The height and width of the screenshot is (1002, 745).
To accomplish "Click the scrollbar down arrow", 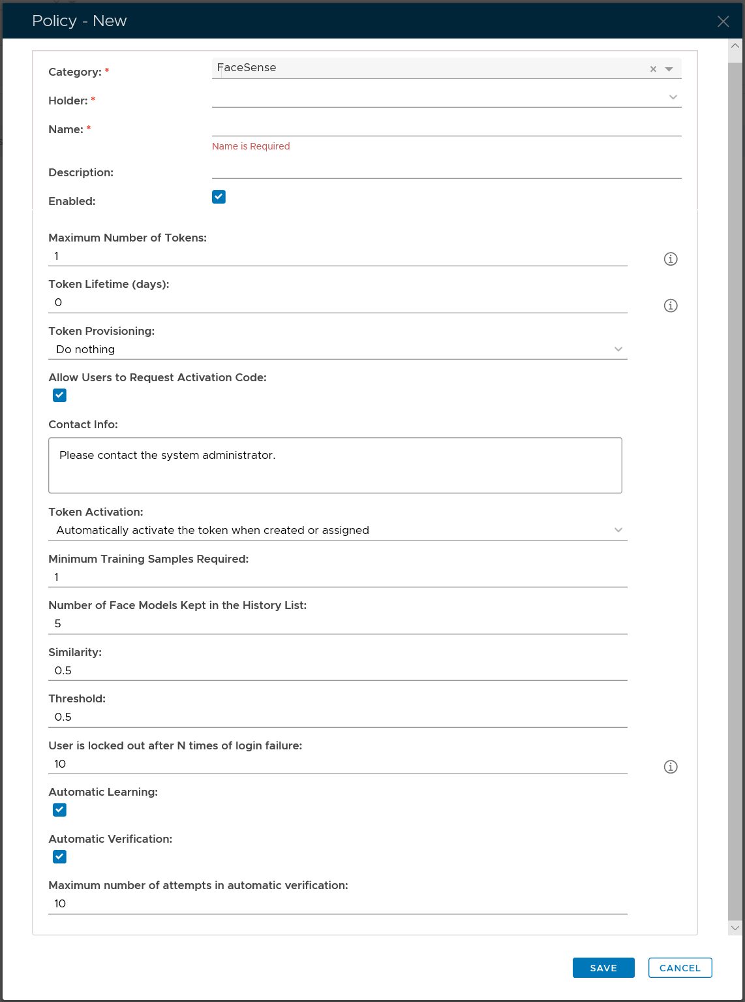I will 735,928.
